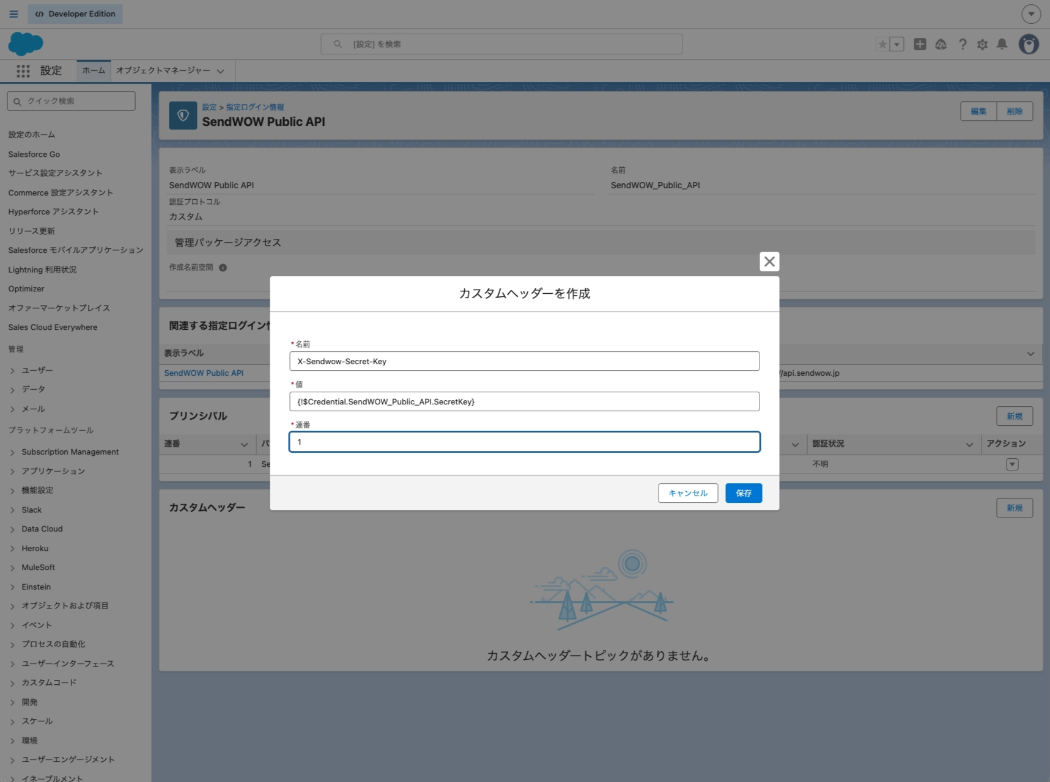Expand the メール tree node
Image resolution: width=1050 pixels, height=782 pixels.
(x=12, y=409)
